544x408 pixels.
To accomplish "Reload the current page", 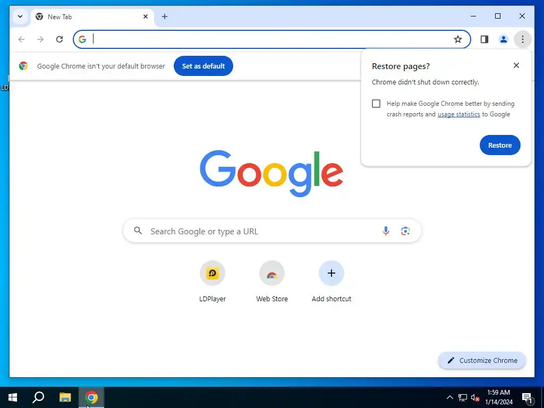I will 59,39.
